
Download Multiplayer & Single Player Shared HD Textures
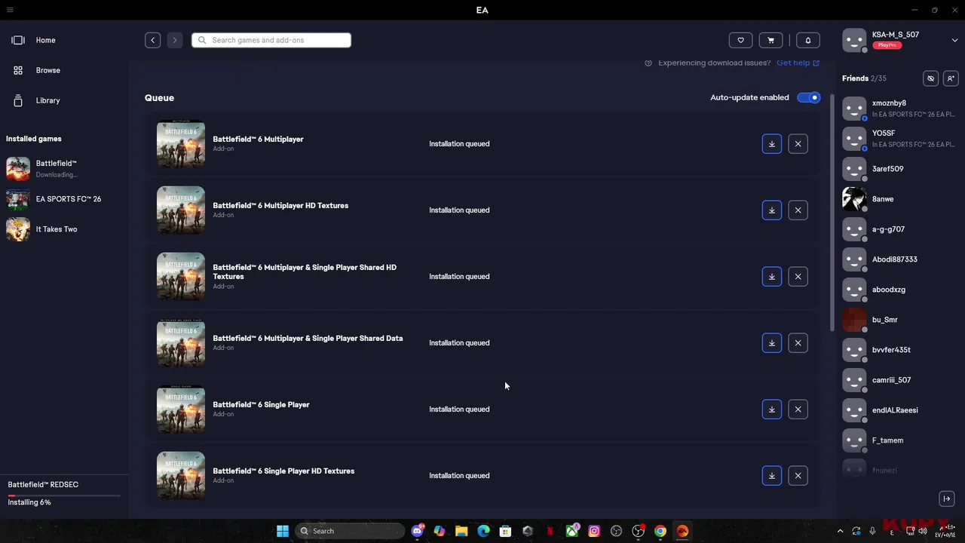pos(772,277)
